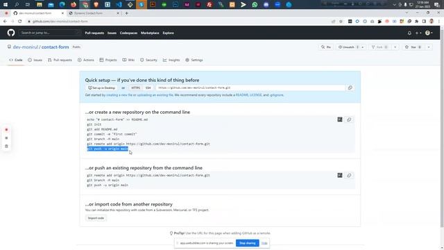Open the Security tab
The height and width of the screenshot is (250, 444).
tap(148, 60)
